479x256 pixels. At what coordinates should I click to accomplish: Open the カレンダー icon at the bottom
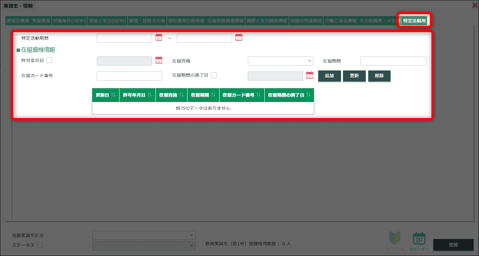pyautogui.click(x=419, y=239)
